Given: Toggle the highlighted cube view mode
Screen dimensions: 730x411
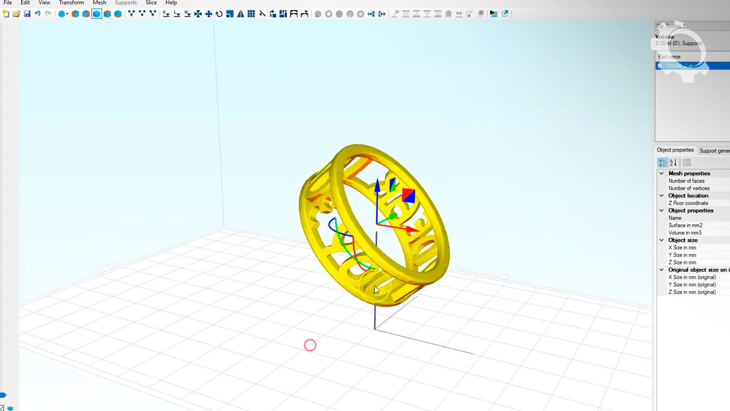Looking at the screenshot, I should point(96,14).
